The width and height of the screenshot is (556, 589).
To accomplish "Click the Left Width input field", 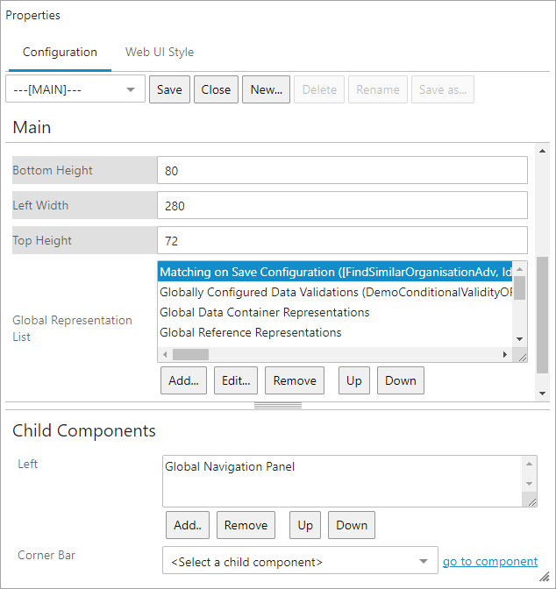I will pyautogui.click(x=342, y=205).
